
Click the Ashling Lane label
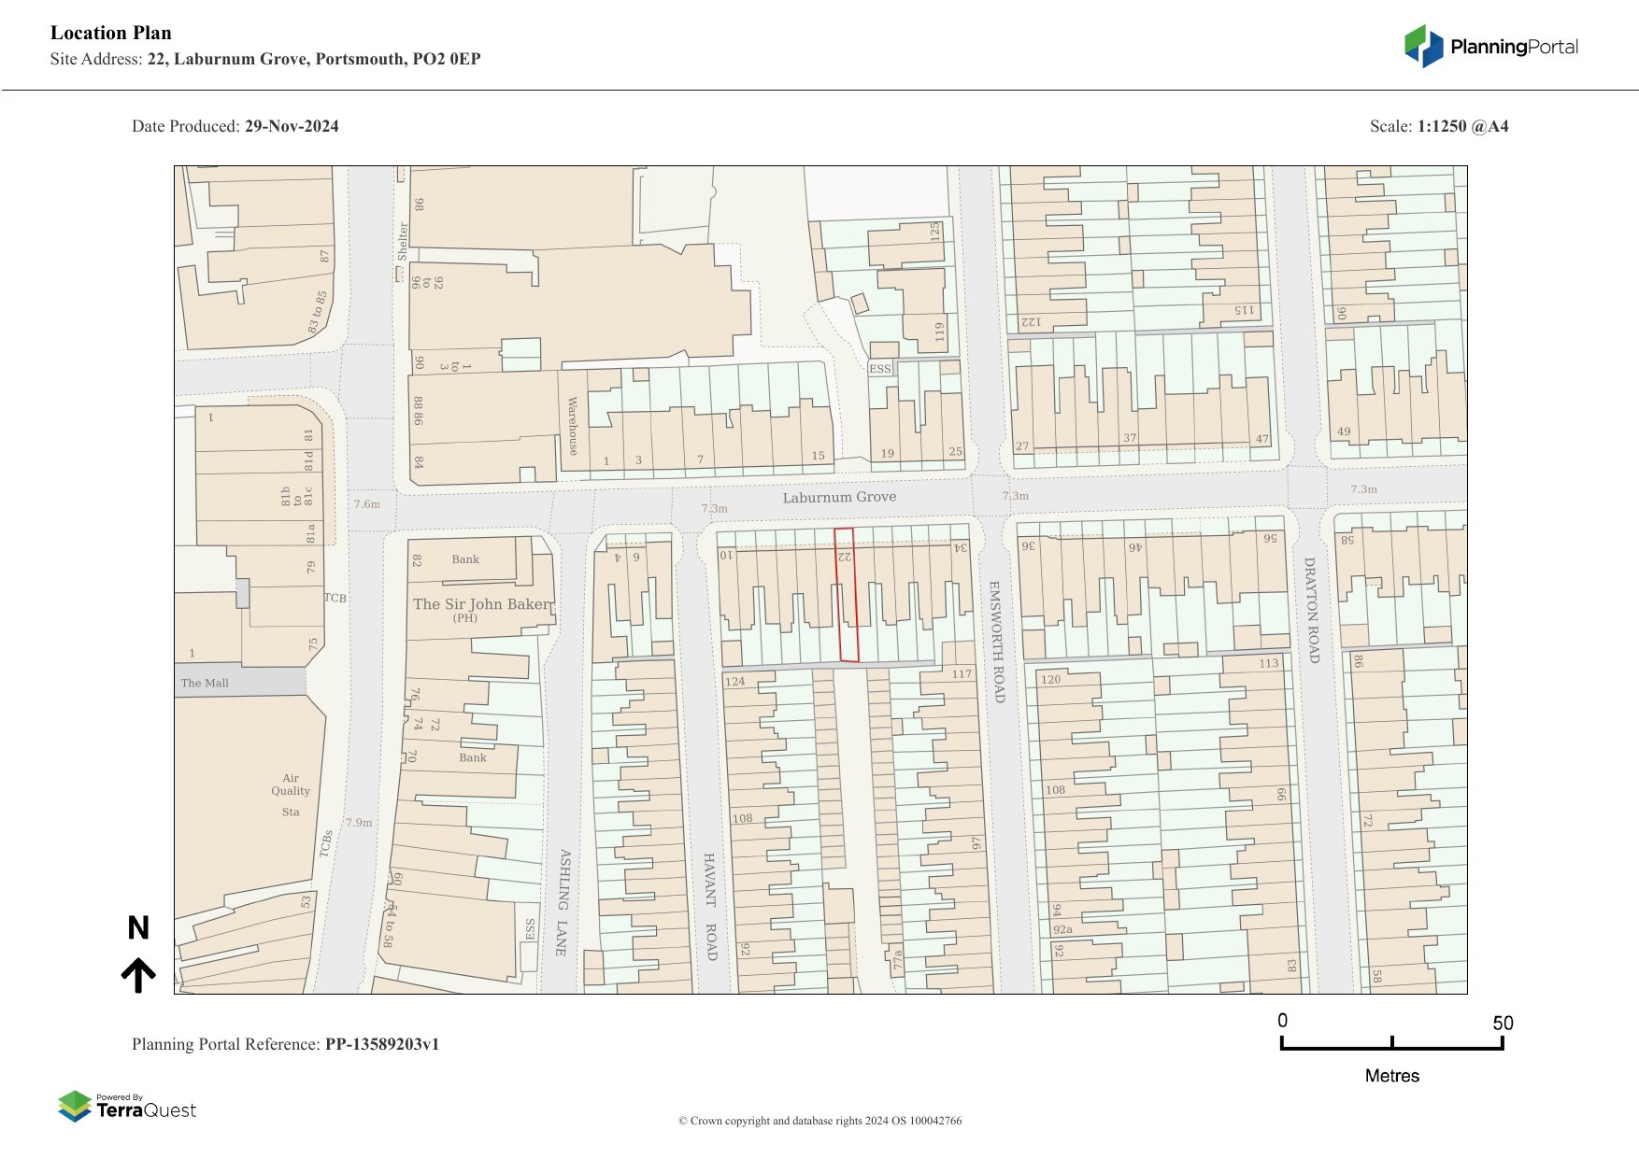(x=563, y=901)
